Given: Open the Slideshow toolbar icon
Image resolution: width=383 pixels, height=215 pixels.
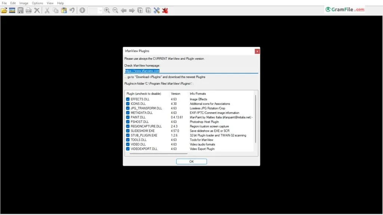Looking at the screenshot, I should click(x=12, y=10).
